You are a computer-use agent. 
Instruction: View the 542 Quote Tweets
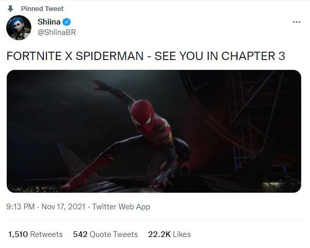tap(105, 234)
